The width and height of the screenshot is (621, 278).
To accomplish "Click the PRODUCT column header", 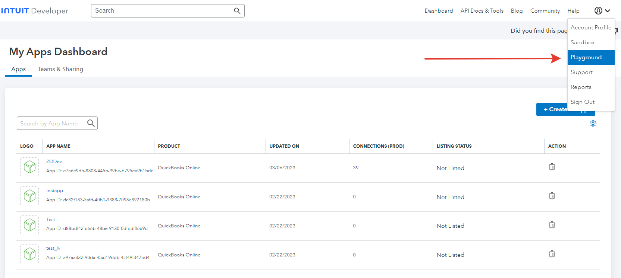I will [169, 146].
